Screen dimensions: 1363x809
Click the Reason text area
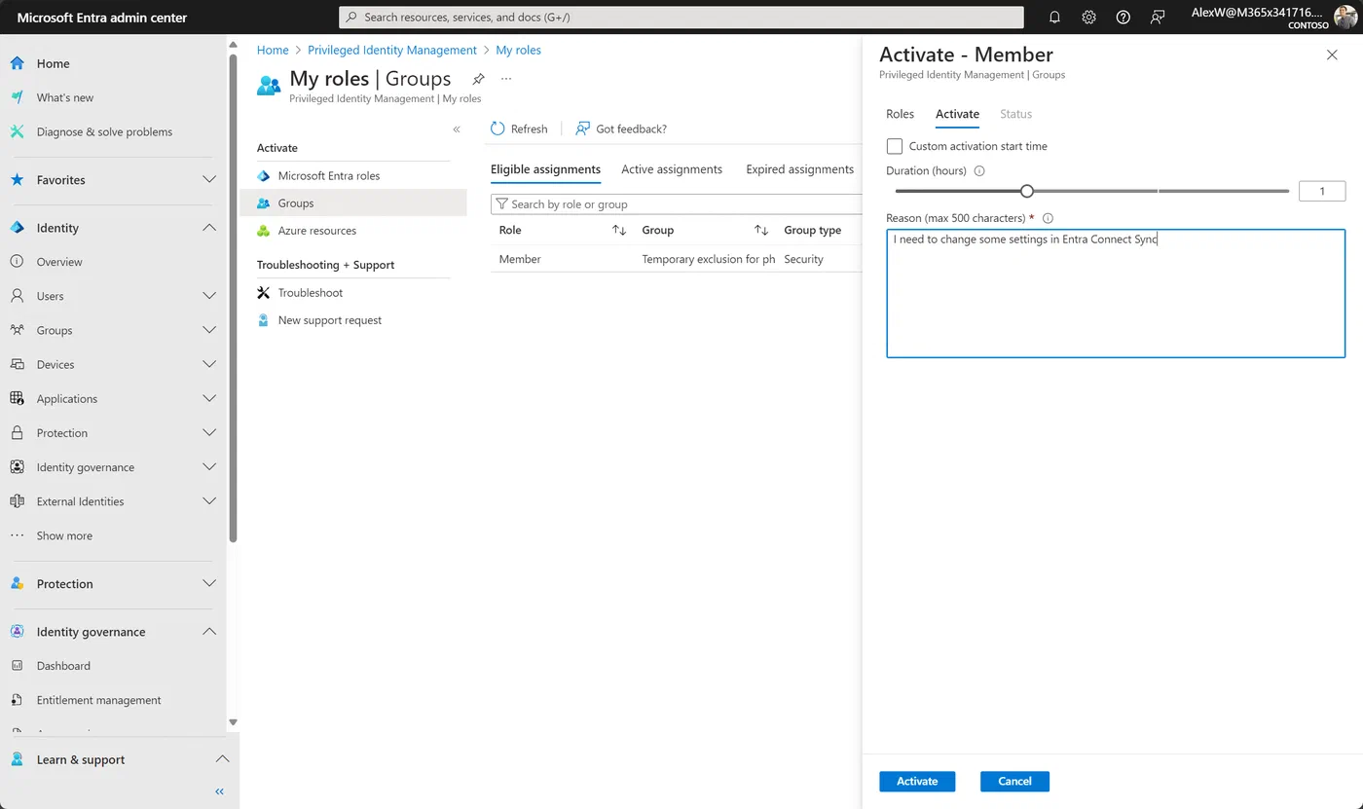pos(1116,293)
